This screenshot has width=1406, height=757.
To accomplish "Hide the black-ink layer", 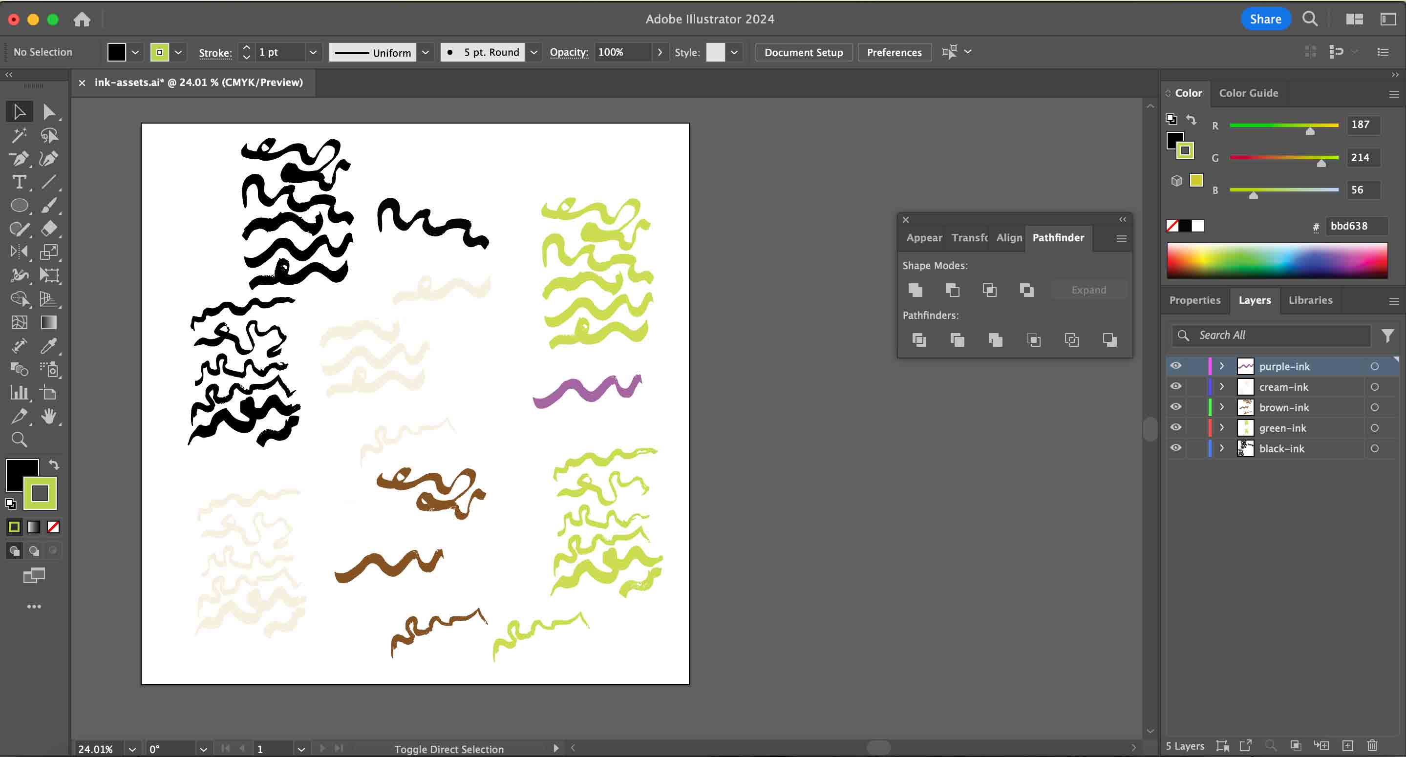I will pyautogui.click(x=1176, y=448).
